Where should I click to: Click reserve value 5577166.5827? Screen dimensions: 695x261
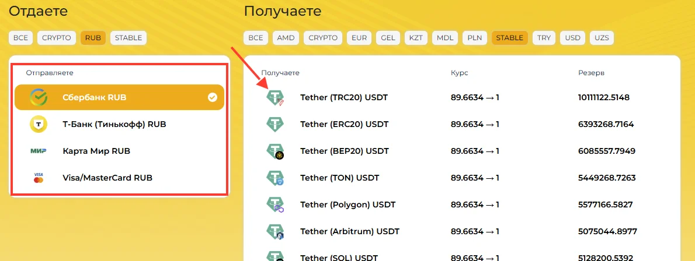606,205
